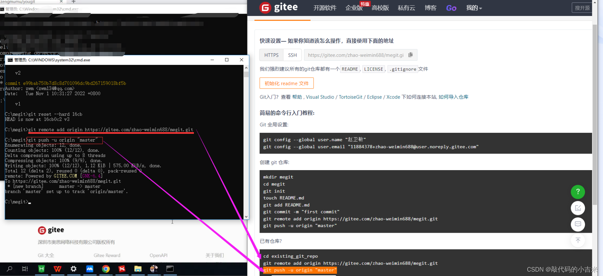
Task: Open a new browser tab with plus
Action: (74, 2)
